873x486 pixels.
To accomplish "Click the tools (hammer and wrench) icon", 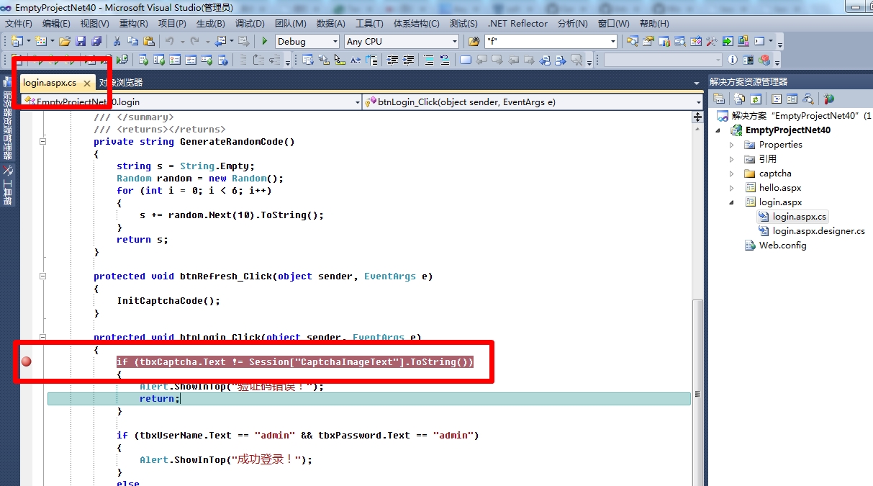I will [x=711, y=41].
